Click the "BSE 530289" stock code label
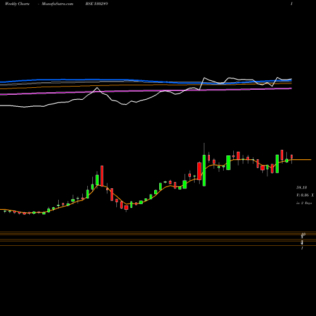The width and height of the screenshot is (316, 316). [97, 4]
